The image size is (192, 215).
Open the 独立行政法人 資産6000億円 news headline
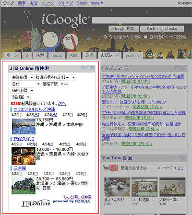point(142,124)
